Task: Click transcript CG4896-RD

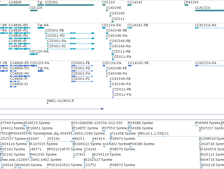Action: coord(18,25)
